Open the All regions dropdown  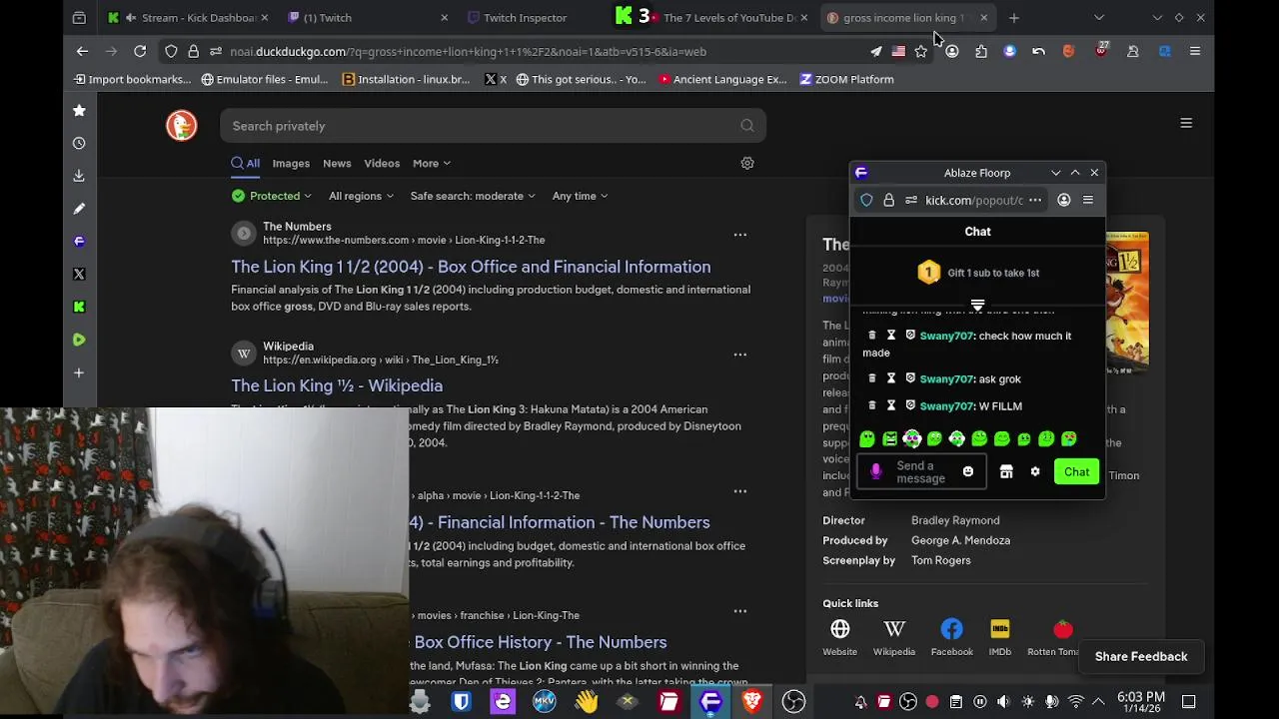tap(361, 196)
